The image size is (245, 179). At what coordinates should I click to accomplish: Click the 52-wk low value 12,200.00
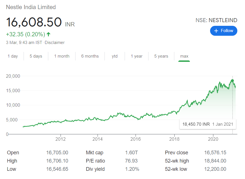215,169
